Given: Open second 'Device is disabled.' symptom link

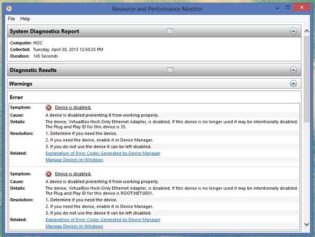Looking at the screenshot, I should (x=73, y=174).
